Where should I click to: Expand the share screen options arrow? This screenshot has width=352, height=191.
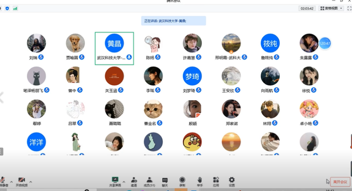(x=124, y=182)
